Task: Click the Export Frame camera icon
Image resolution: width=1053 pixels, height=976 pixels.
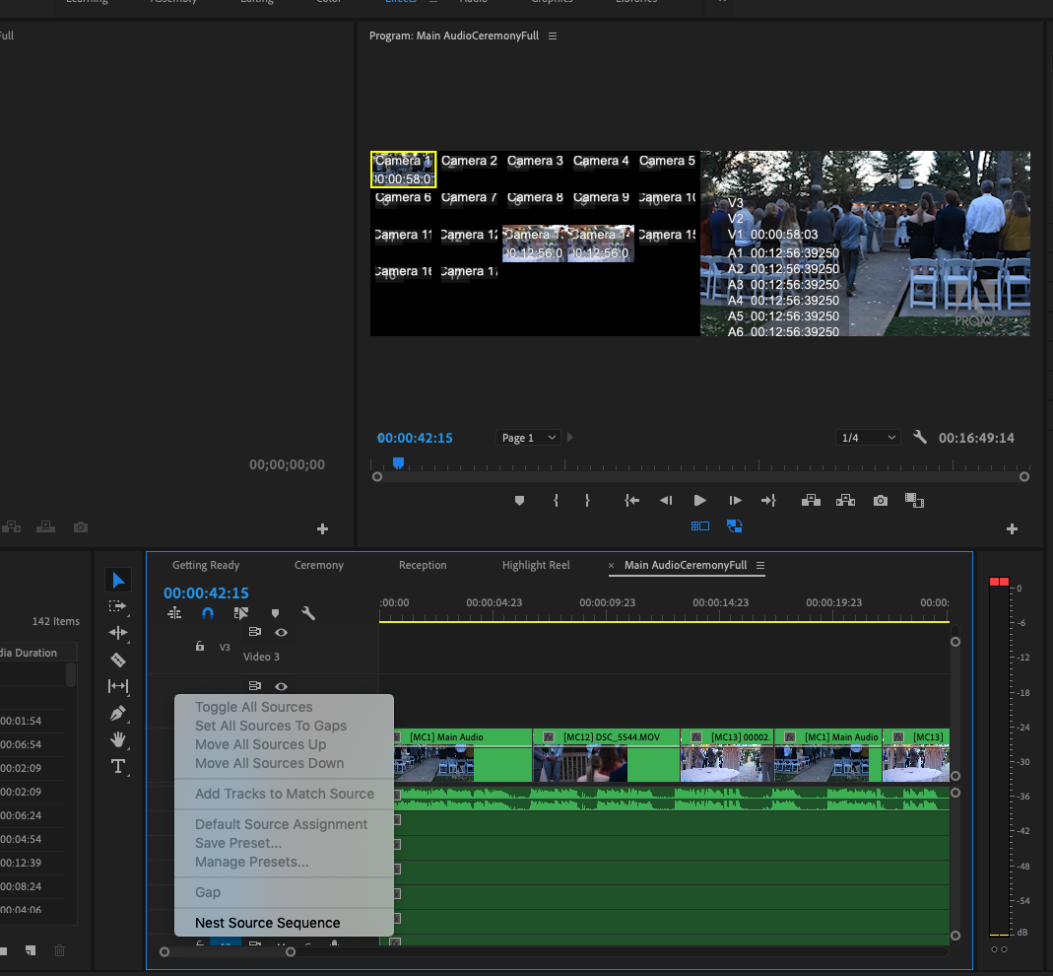Action: [880, 500]
